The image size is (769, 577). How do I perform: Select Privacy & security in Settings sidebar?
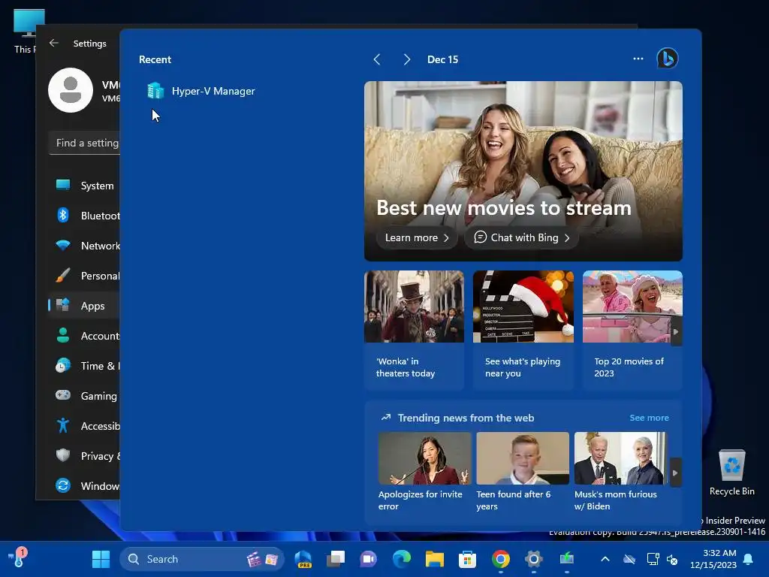pyautogui.click(x=84, y=455)
